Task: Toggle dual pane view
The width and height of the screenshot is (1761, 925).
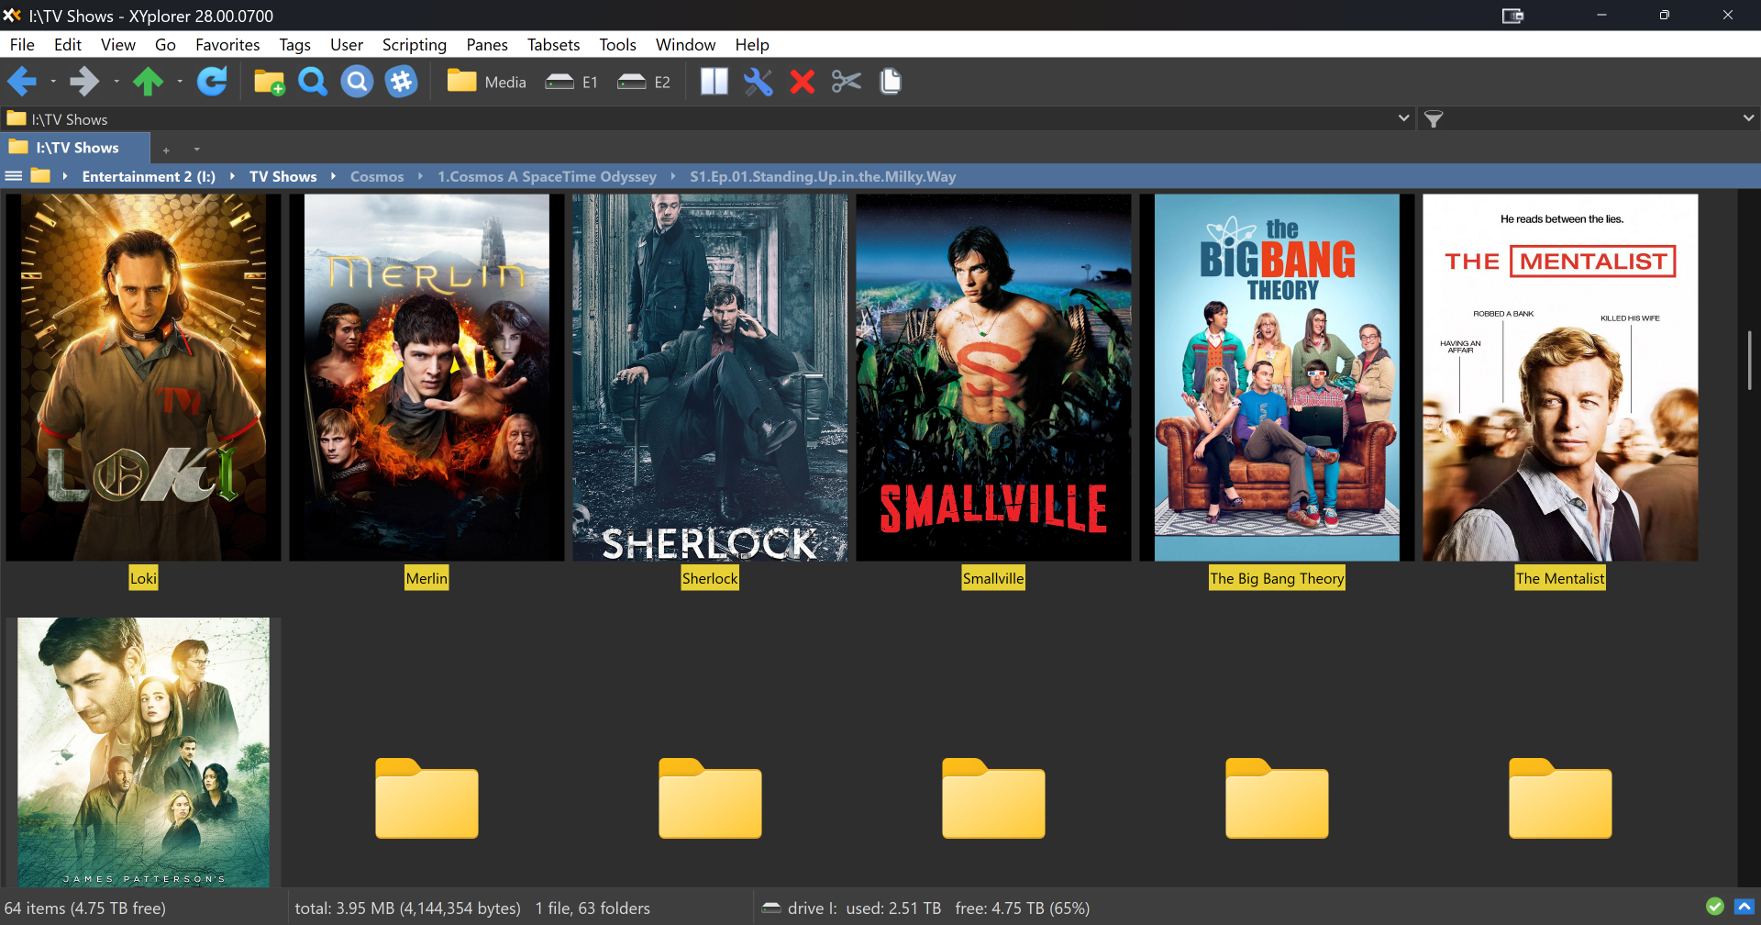Action: tap(714, 82)
